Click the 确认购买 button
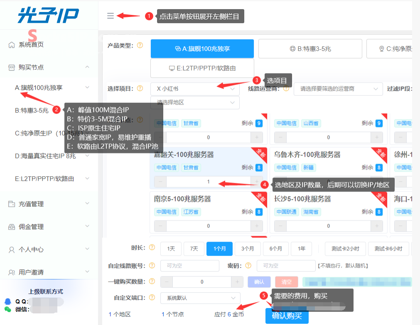 [287, 316]
